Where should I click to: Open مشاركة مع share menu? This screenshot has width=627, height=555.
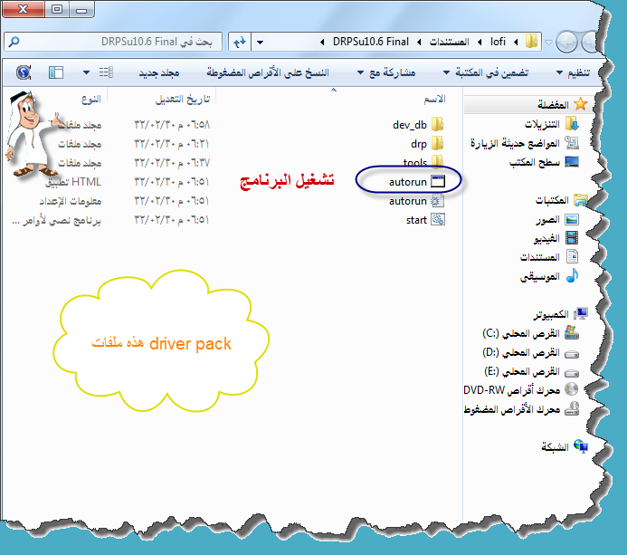tap(385, 72)
